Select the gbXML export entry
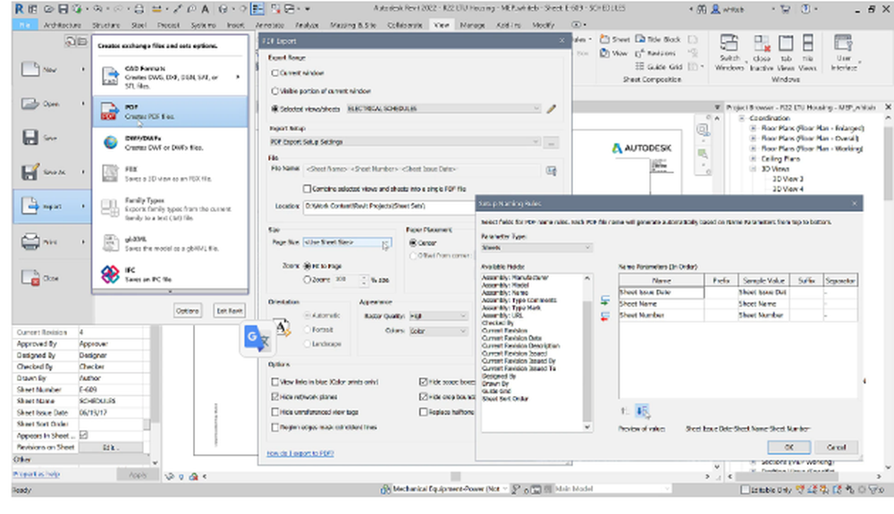Viewport: 894px width, 514px height. click(x=170, y=243)
